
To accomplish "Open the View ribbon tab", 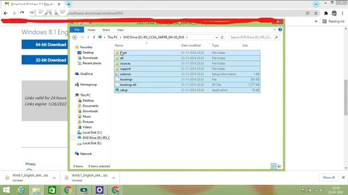I will [120, 30].
